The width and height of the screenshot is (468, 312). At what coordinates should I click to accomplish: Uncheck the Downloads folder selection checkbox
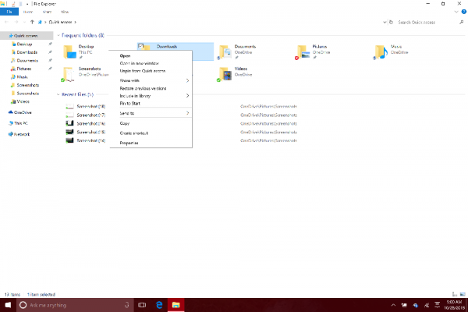tap(140, 46)
